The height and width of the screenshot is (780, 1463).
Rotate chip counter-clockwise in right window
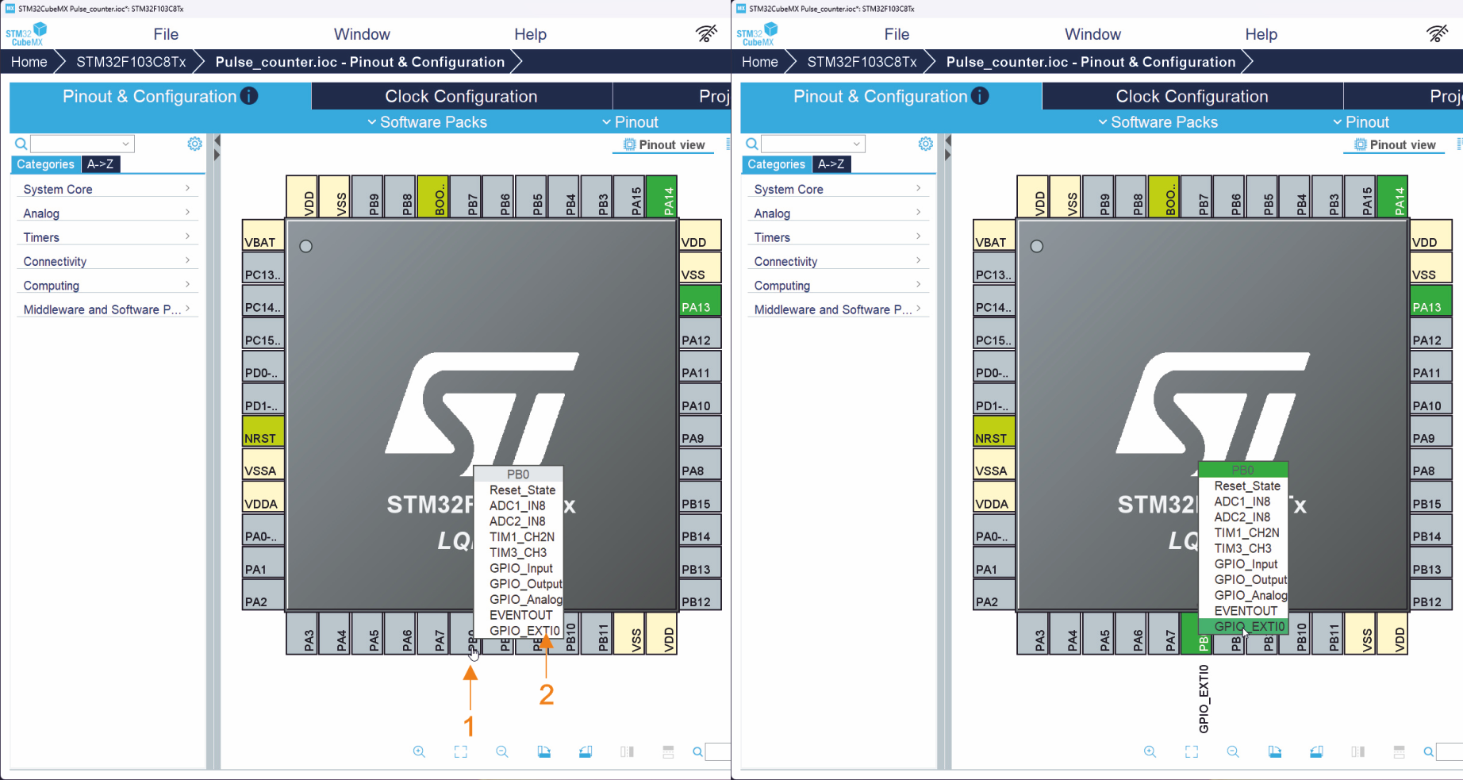point(1316,751)
